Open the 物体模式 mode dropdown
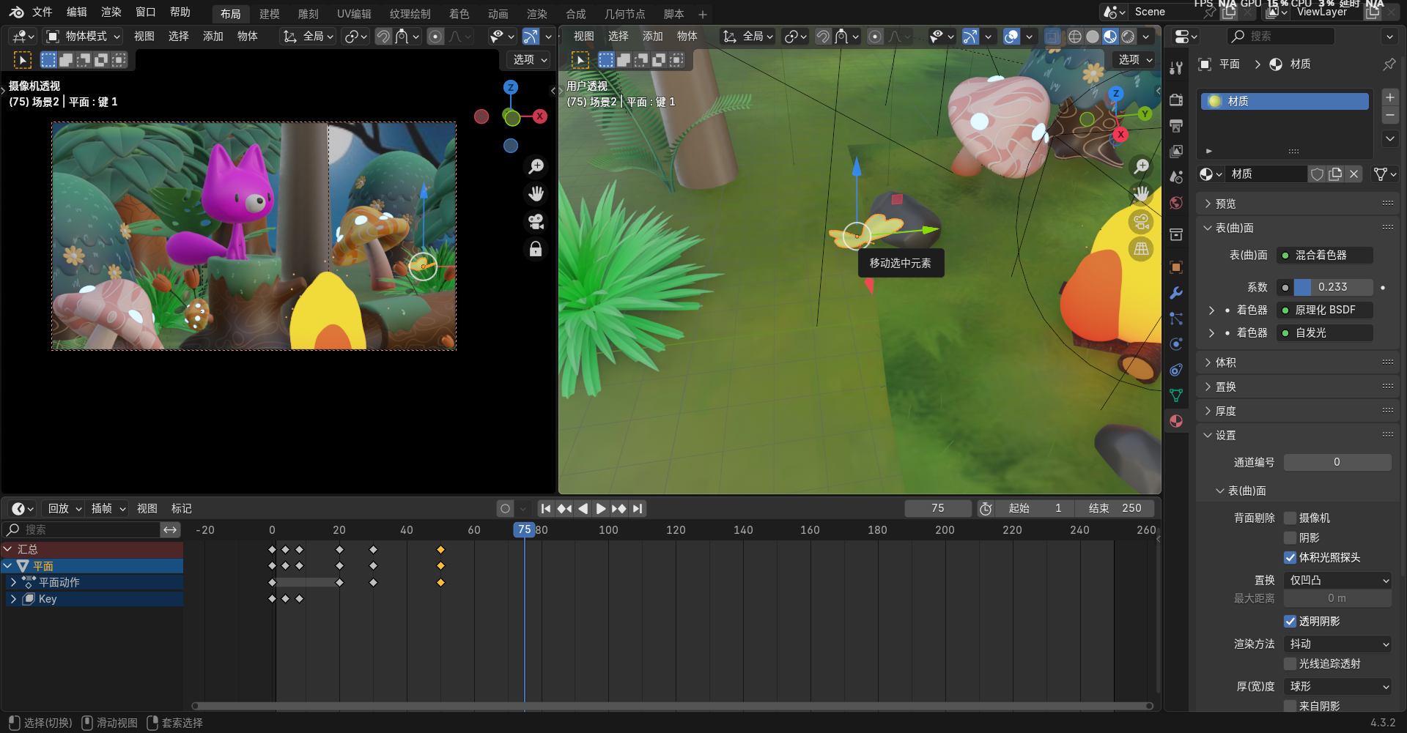Viewport: 1407px width, 733px height. tap(83, 36)
